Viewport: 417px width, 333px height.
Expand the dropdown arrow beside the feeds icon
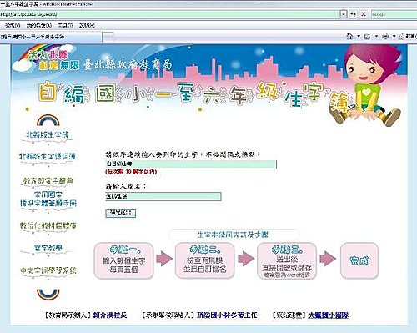click(376, 36)
